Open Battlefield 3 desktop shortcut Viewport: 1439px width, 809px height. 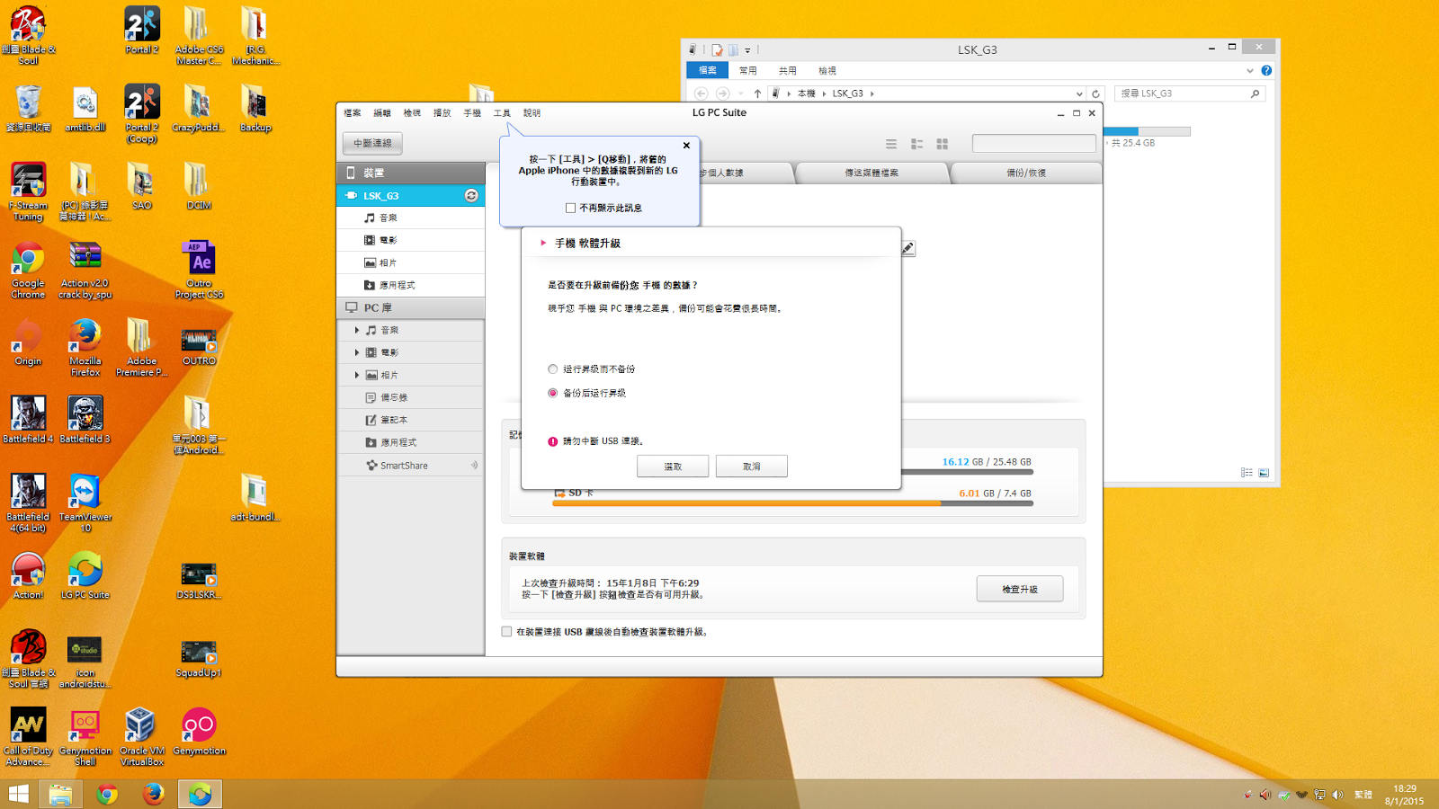(x=85, y=420)
